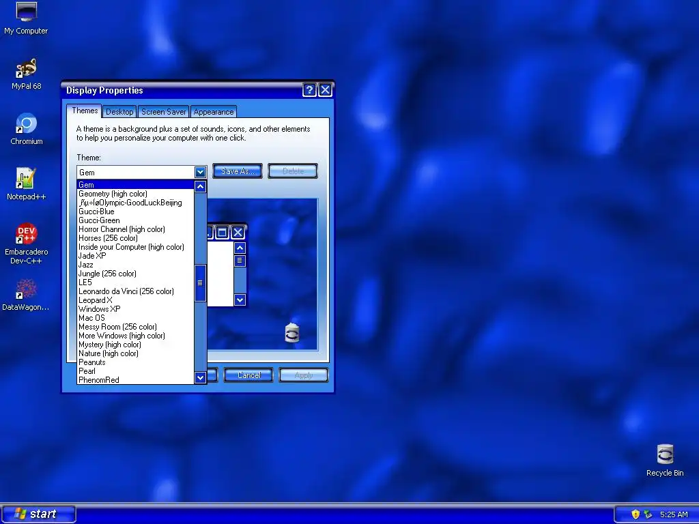Image resolution: width=699 pixels, height=524 pixels.
Task: Click the Cancel button
Action: pos(248,375)
